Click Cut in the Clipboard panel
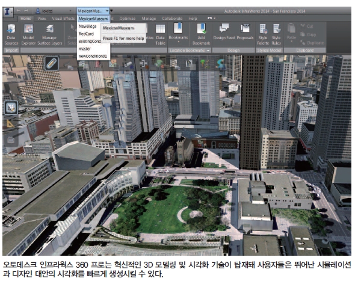Viewport: 358px width, 284px height. pos(307,26)
